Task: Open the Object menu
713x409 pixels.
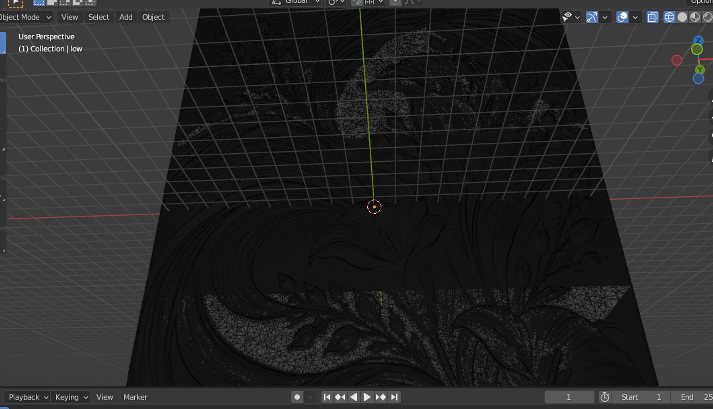Action: (x=153, y=17)
